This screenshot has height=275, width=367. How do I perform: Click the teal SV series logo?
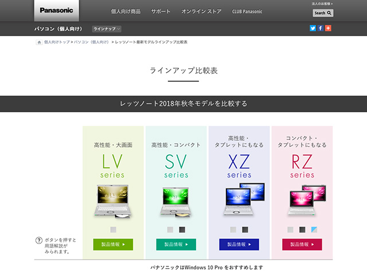[x=176, y=166]
